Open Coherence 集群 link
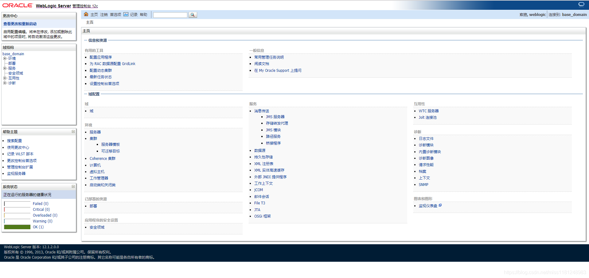 point(103,159)
